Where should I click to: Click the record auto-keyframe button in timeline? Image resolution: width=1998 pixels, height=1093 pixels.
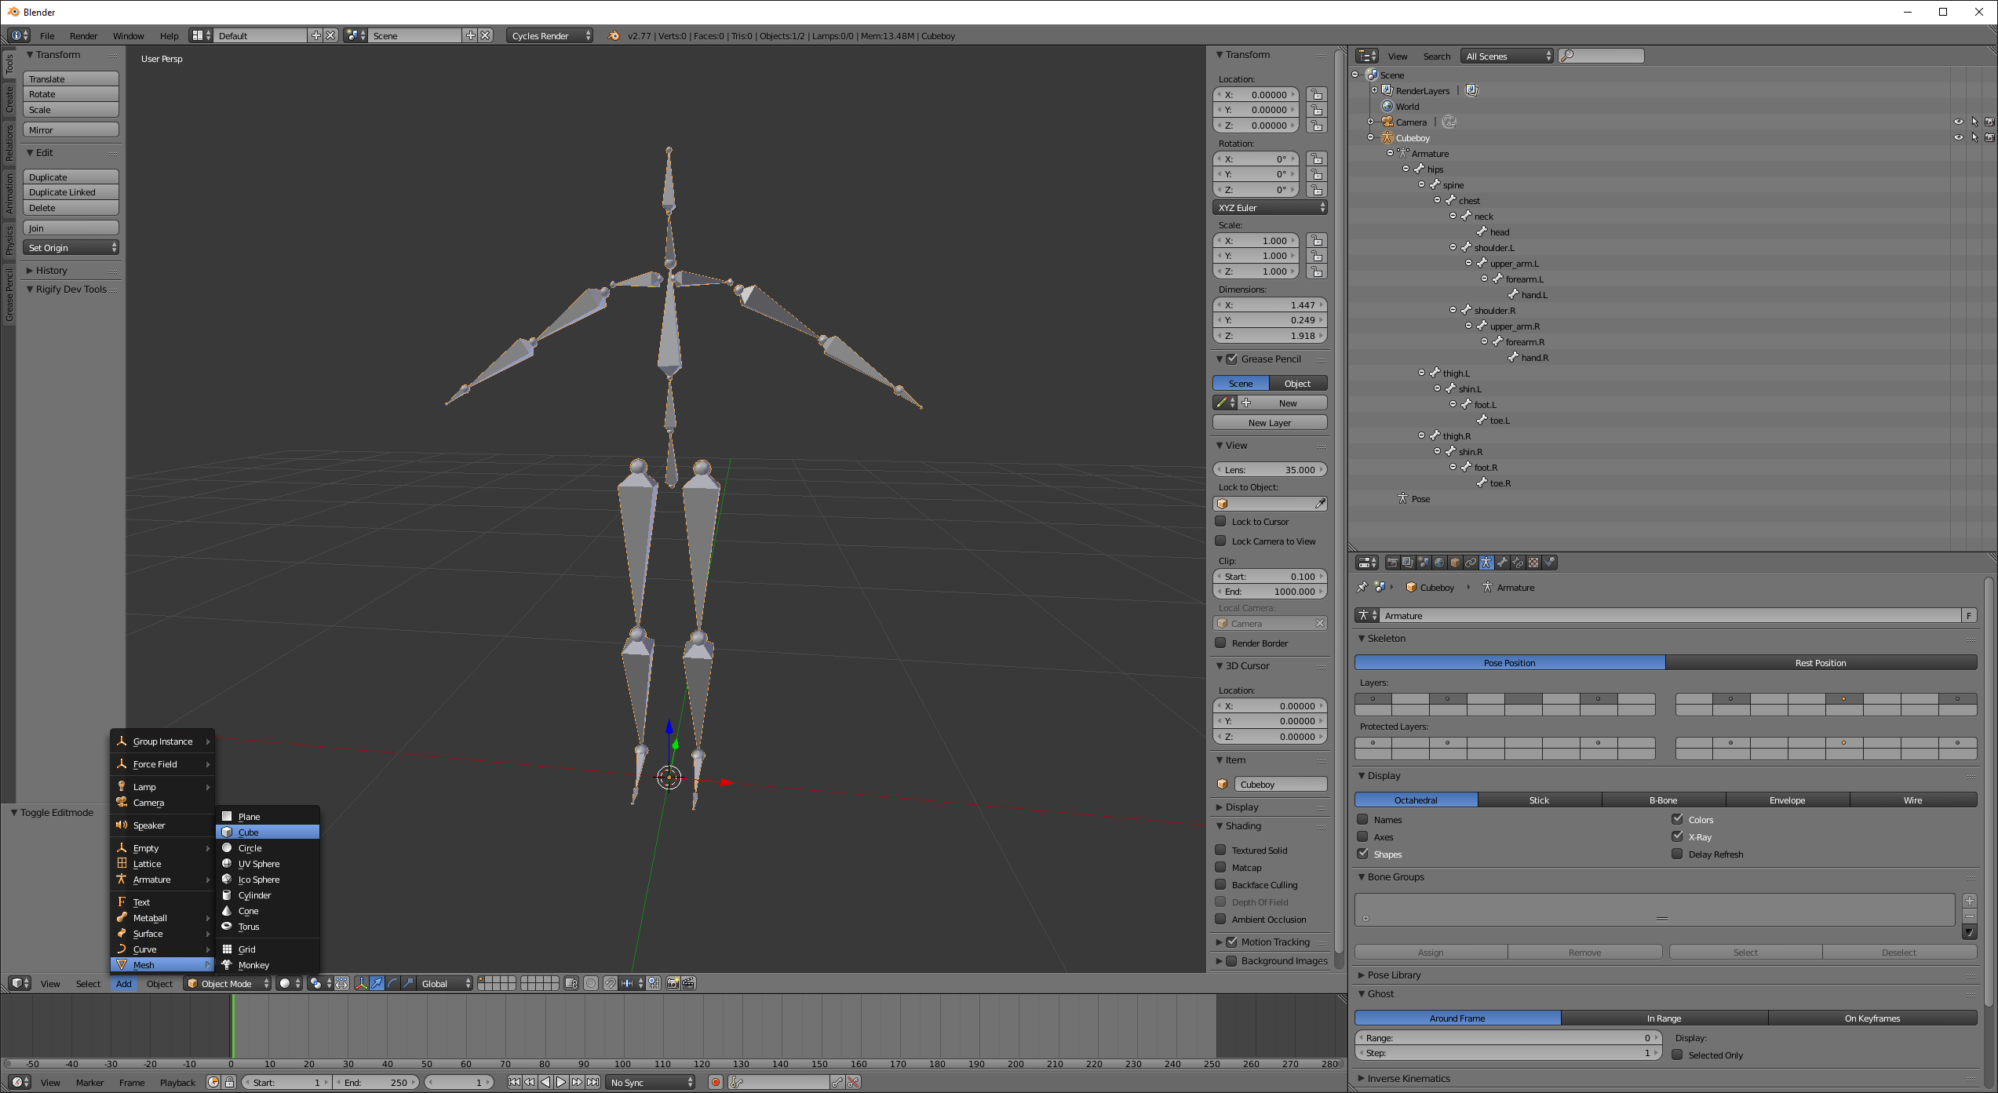point(715,1082)
